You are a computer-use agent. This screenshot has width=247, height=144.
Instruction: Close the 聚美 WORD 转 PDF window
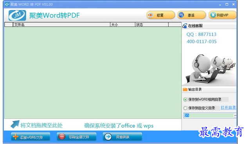click(233, 4)
